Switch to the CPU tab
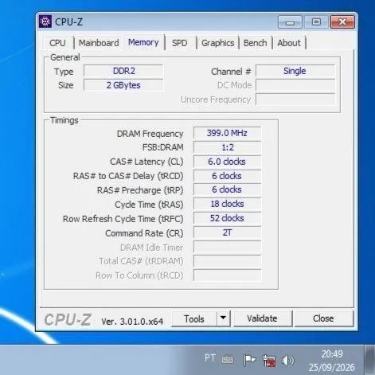The image size is (375, 375). 57,43
